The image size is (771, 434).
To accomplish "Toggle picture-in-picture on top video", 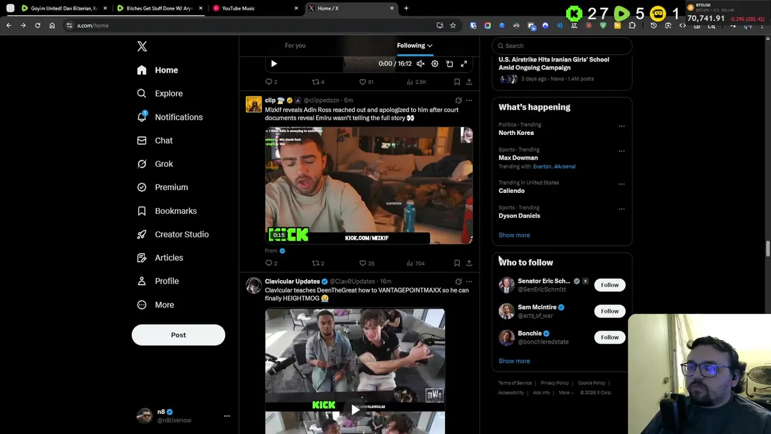I will pos(449,64).
